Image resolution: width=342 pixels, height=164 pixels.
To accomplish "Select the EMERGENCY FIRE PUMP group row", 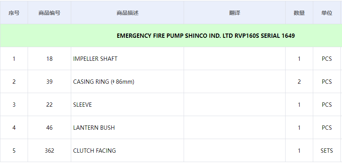I will [205, 36].
